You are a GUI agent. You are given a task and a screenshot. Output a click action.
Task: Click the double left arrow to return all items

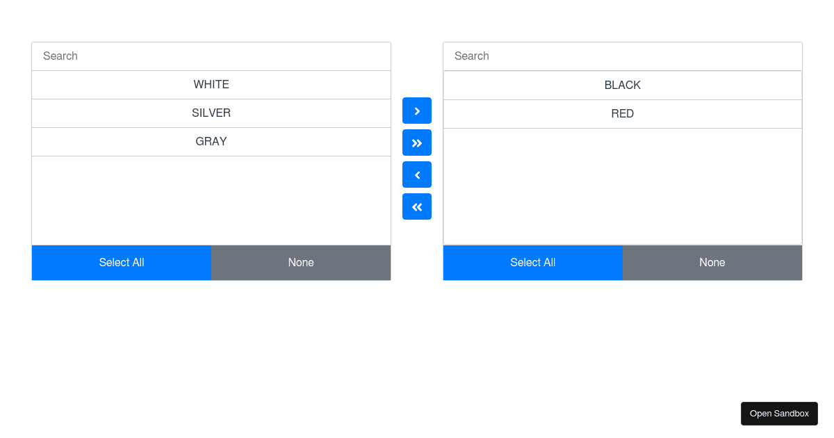tap(417, 206)
